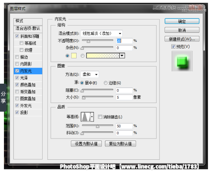This screenshot has width=221, height=174.
Task: Click the green style preview thumbnail
Action: [182, 61]
